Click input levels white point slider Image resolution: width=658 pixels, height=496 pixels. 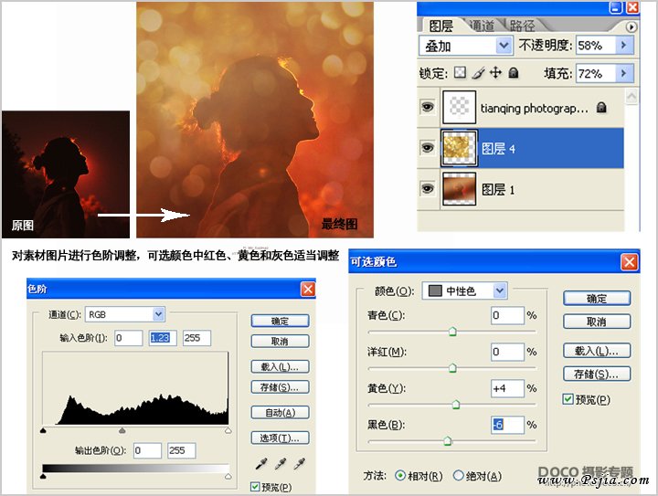tap(228, 430)
